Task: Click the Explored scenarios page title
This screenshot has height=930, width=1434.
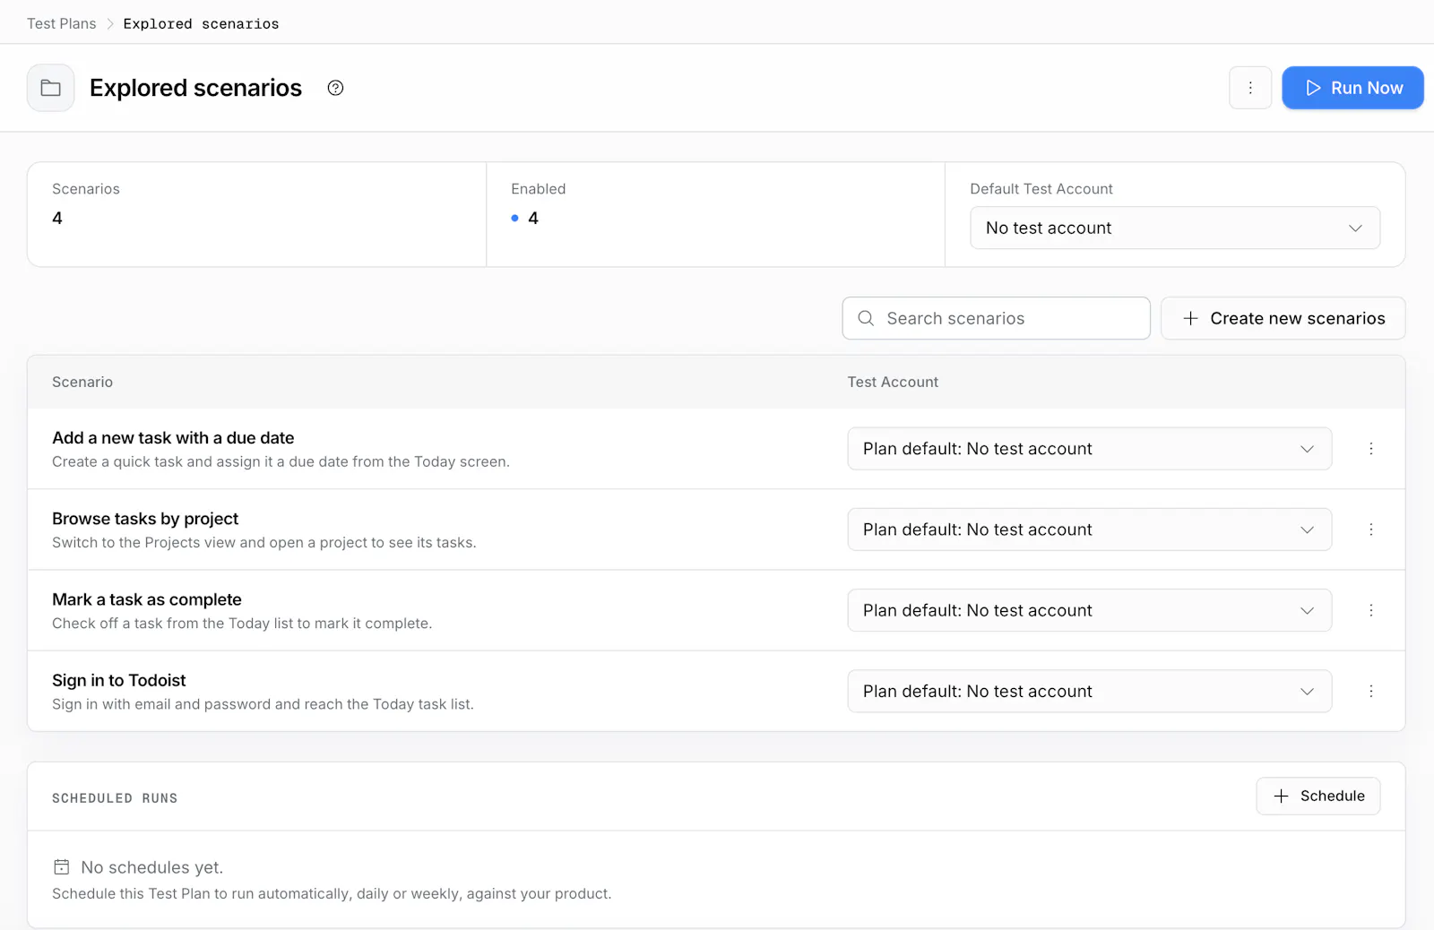Action: click(x=195, y=88)
